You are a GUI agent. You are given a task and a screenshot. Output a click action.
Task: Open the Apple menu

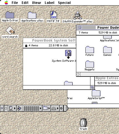point(6,3)
